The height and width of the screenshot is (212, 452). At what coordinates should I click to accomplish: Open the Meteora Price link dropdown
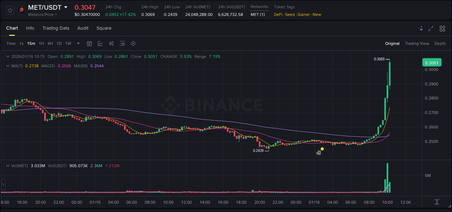[x=41, y=14]
